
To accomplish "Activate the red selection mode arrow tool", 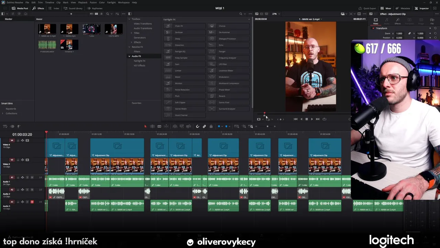I will point(145,126).
